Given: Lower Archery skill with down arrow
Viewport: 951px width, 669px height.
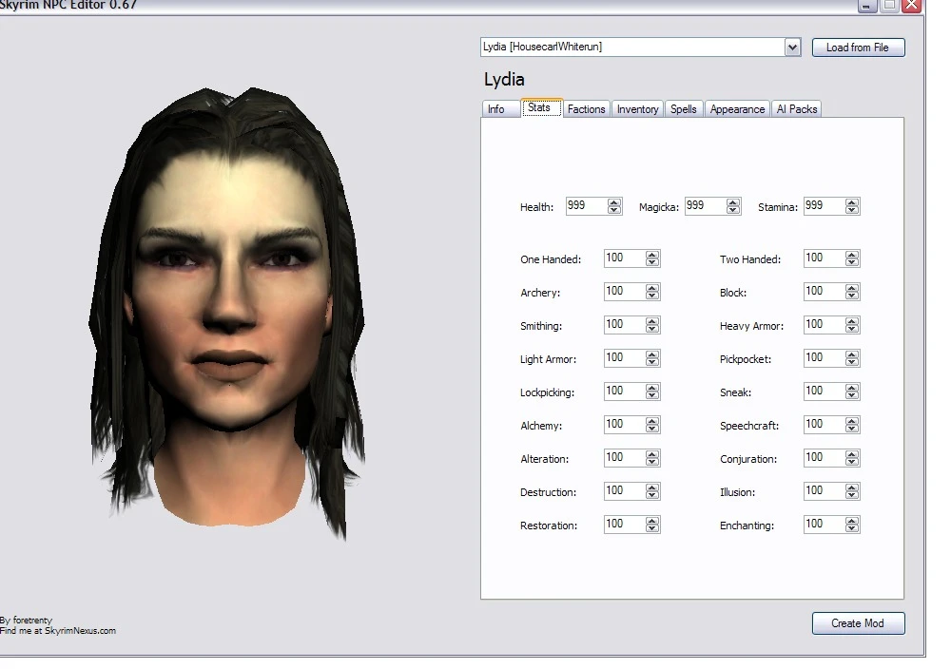Looking at the screenshot, I should [x=652, y=296].
